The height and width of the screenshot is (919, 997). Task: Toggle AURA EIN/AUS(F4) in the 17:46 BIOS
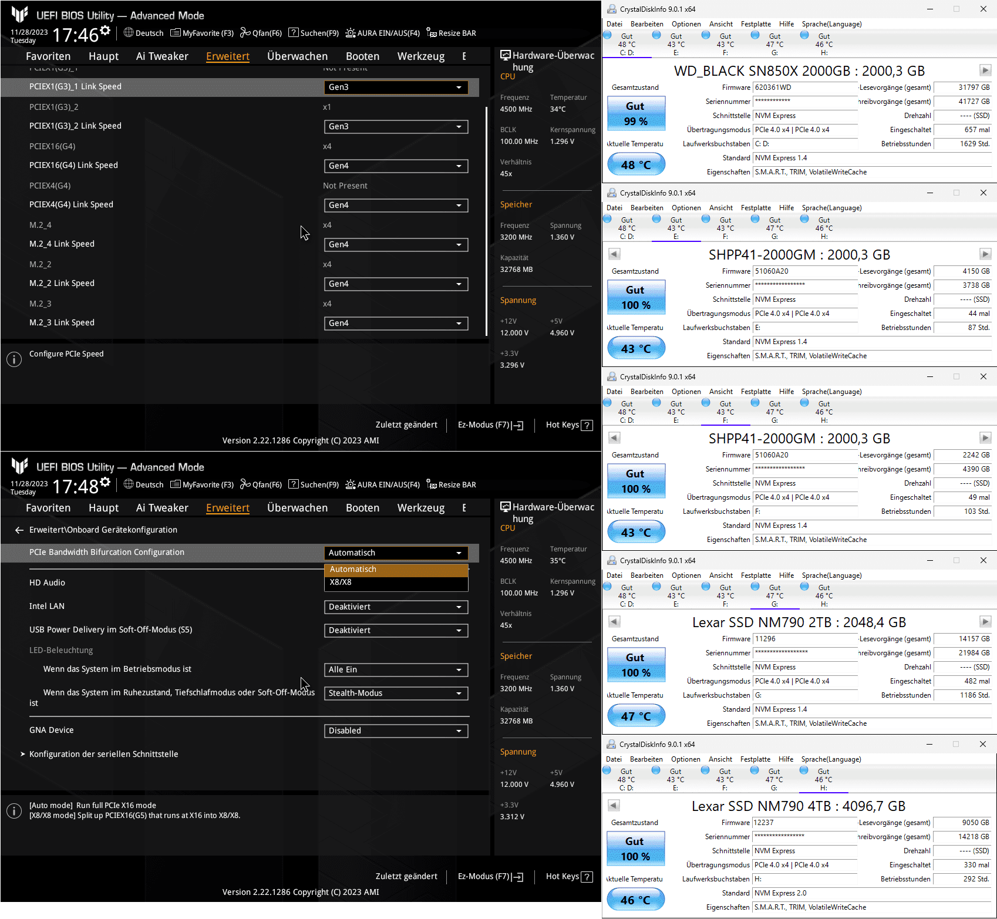383,33
